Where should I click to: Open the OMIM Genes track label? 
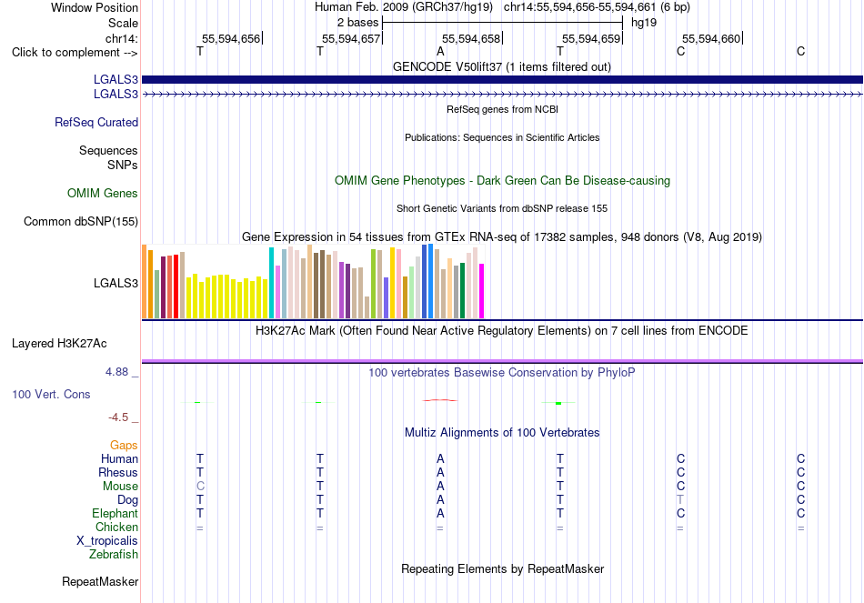coord(103,194)
